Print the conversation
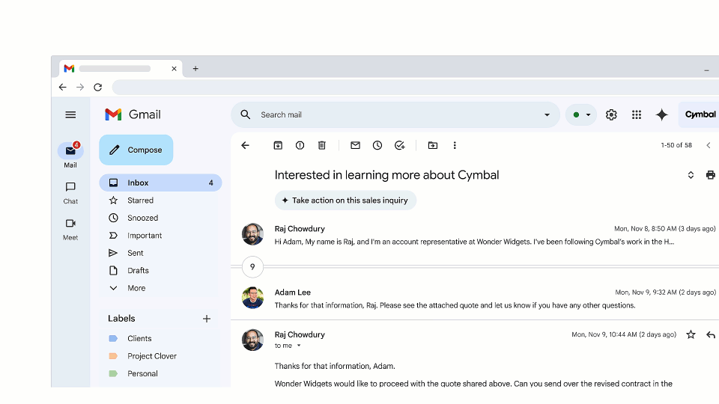Screen dimensions: 719x404 click(710, 175)
